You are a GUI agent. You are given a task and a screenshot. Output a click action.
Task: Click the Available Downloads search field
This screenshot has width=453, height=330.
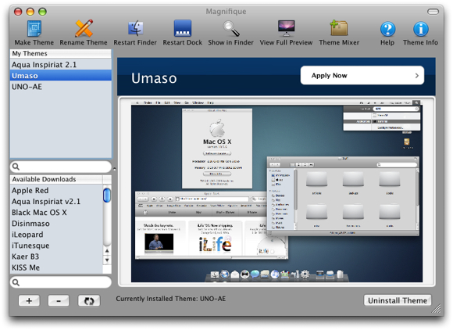pyautogui.click(x=61, y=282)
